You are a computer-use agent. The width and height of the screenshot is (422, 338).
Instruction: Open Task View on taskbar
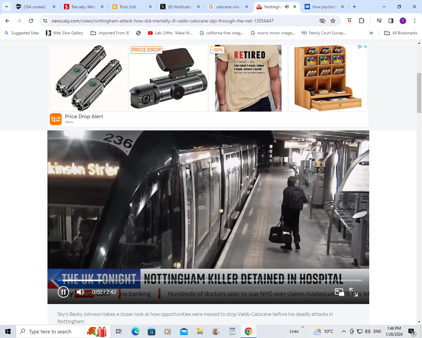point(119,331)
